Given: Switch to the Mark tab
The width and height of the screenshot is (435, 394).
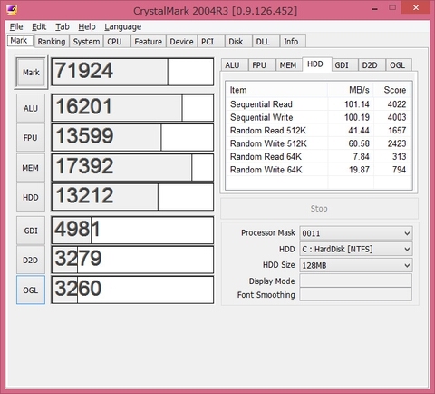Looking at the screenshot, I should pos(19,41).
